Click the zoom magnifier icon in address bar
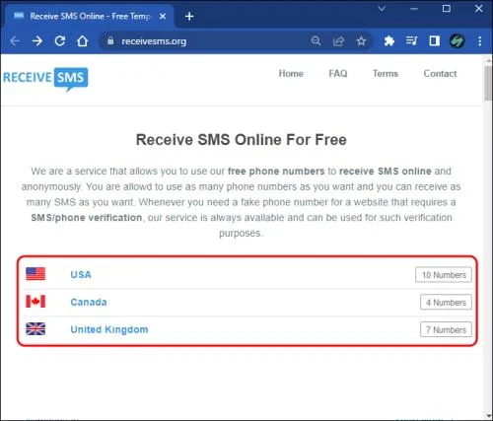 pos(316,41)
